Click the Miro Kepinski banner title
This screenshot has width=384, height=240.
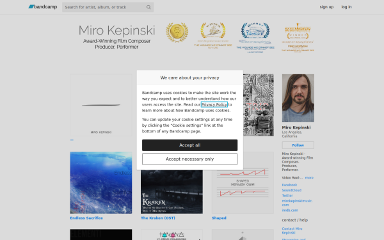pyautogui.click(x=116, y=30)
